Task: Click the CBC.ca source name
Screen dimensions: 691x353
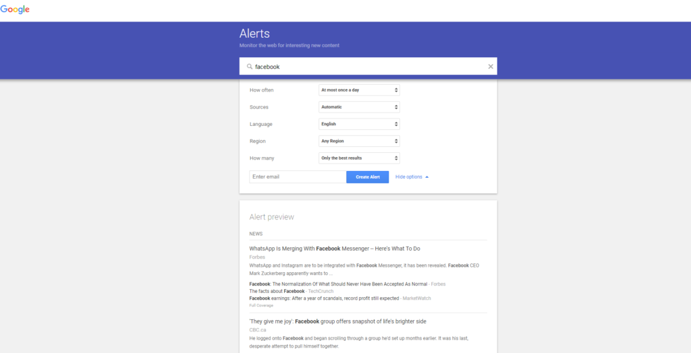Action: point(258,329)
